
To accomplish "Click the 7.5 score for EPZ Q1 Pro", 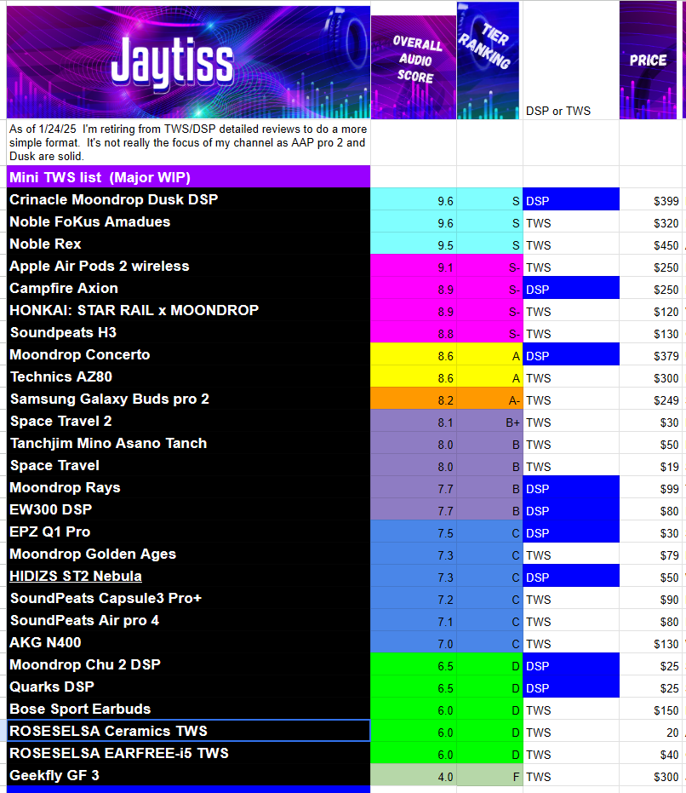I will 414,532.
